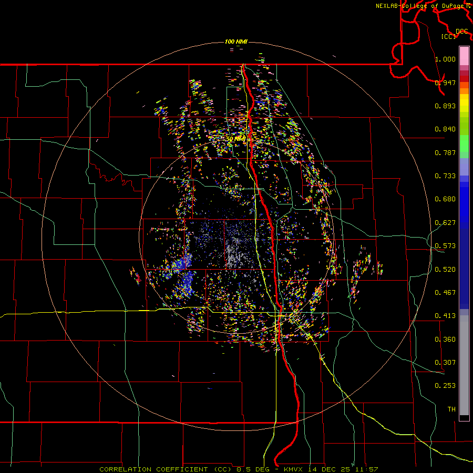Click the [CC] legend unit label
473x473 pixels.
449,36
